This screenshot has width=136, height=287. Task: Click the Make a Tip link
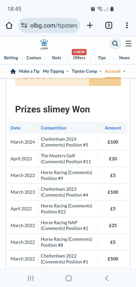click(x=29, y=71)
